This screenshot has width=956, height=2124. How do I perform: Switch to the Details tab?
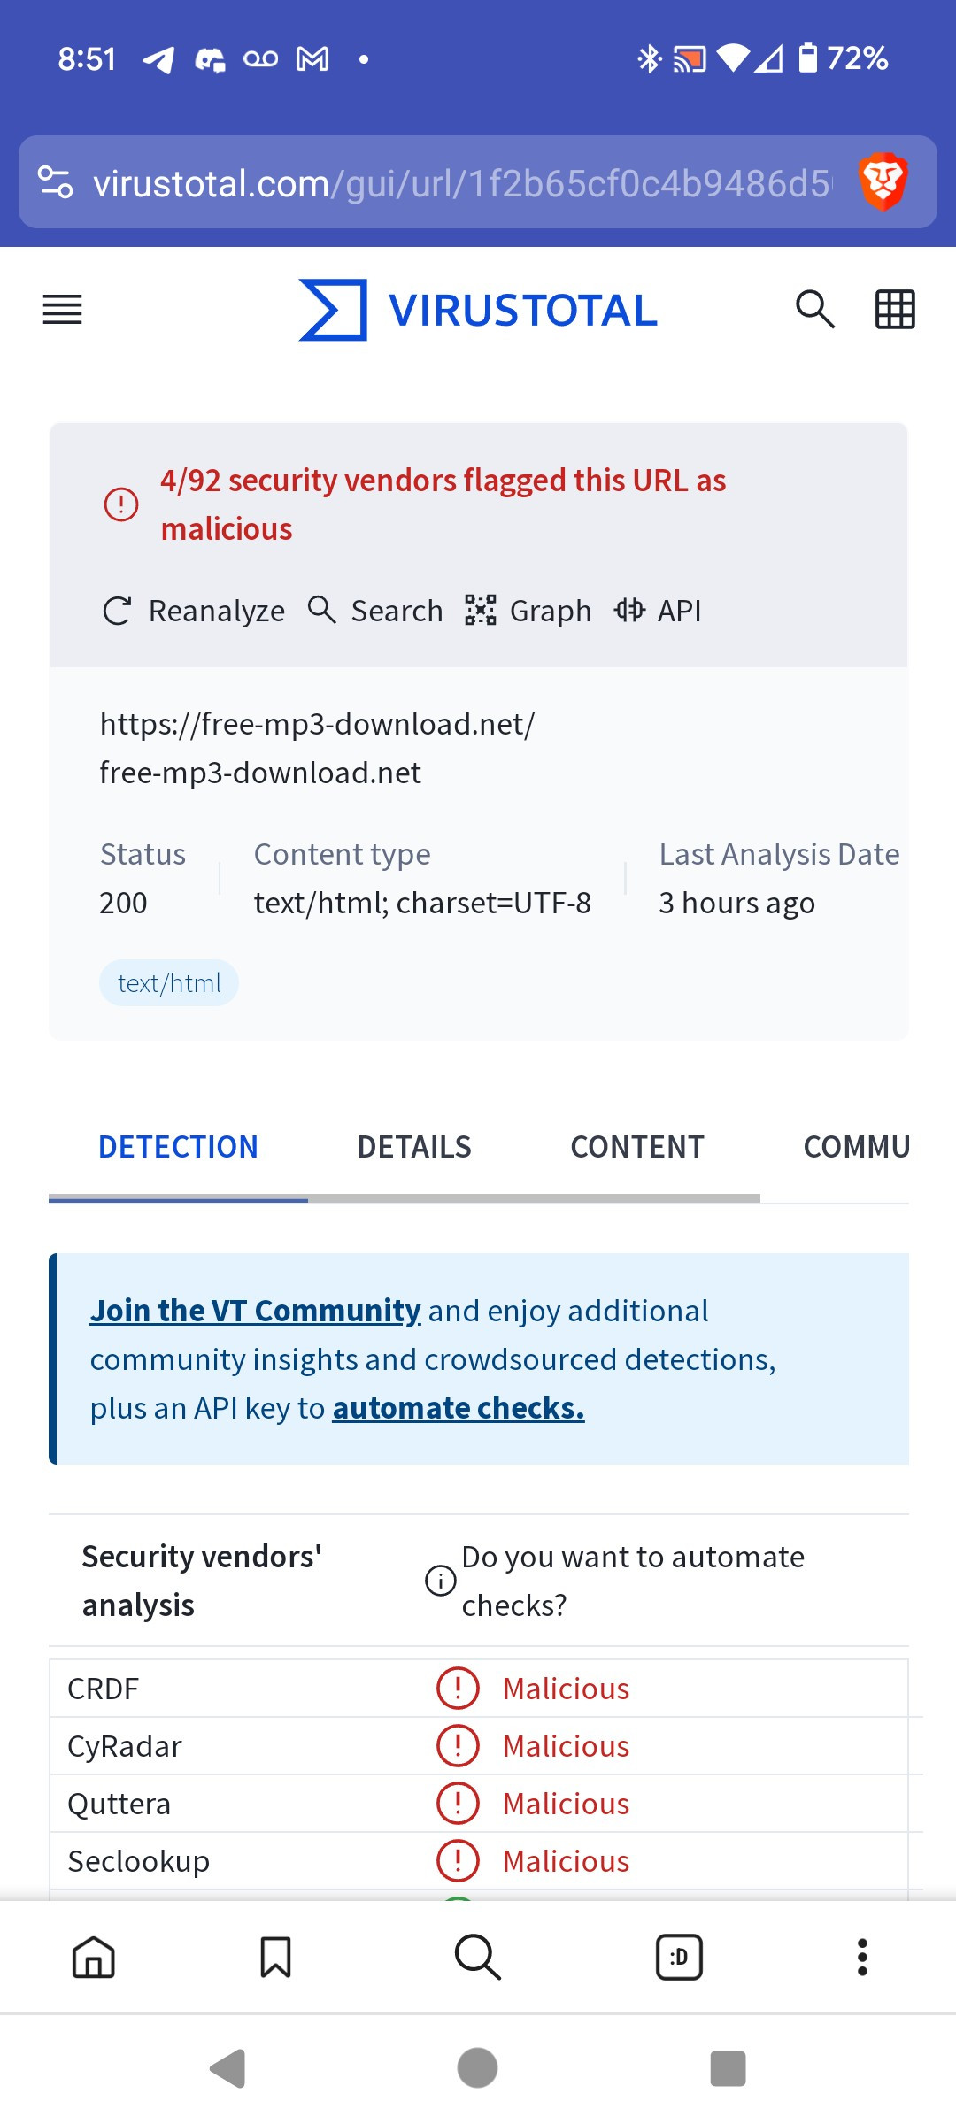click(x=414, y=1147)
